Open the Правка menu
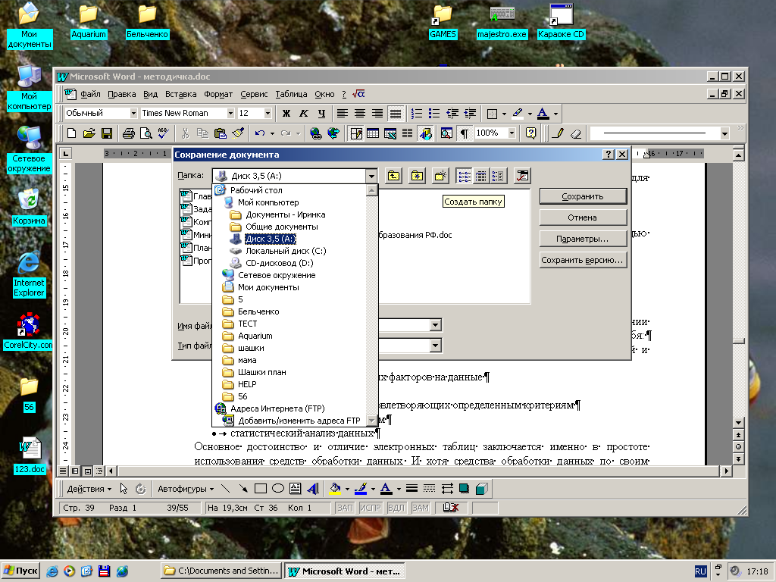 (122, 94)
